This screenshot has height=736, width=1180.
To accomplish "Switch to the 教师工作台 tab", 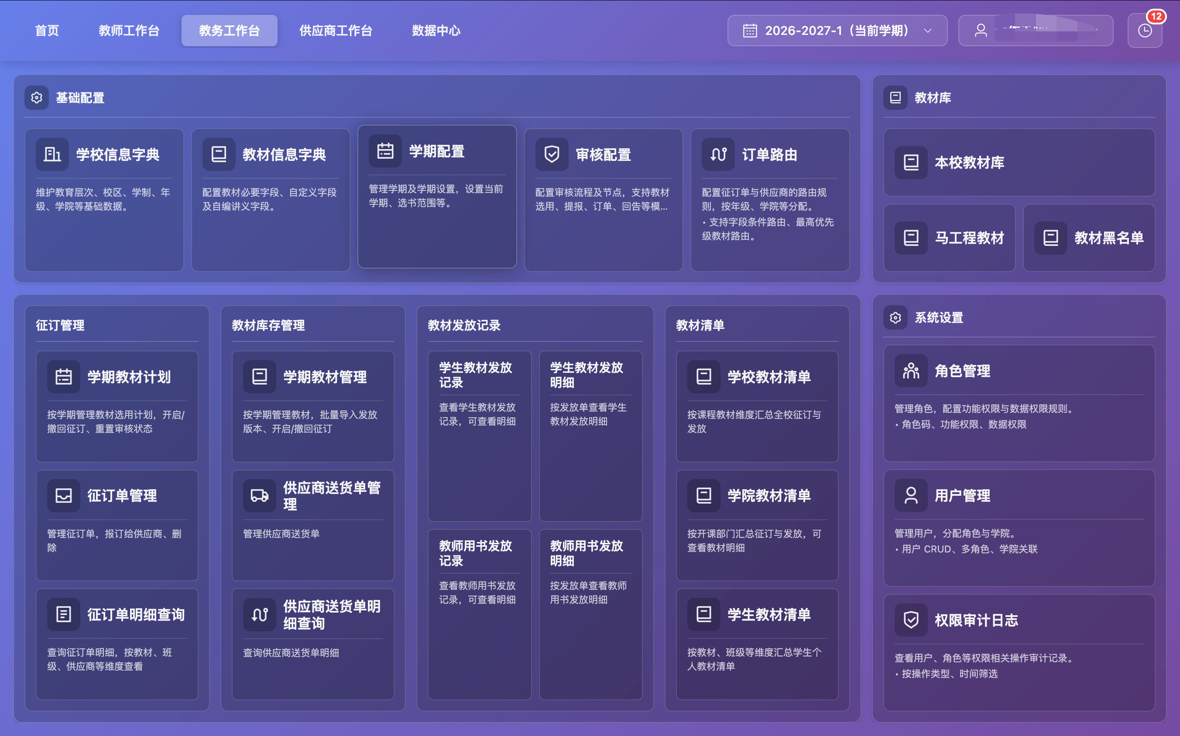I will pyautogui.click(x=129, y=31).
